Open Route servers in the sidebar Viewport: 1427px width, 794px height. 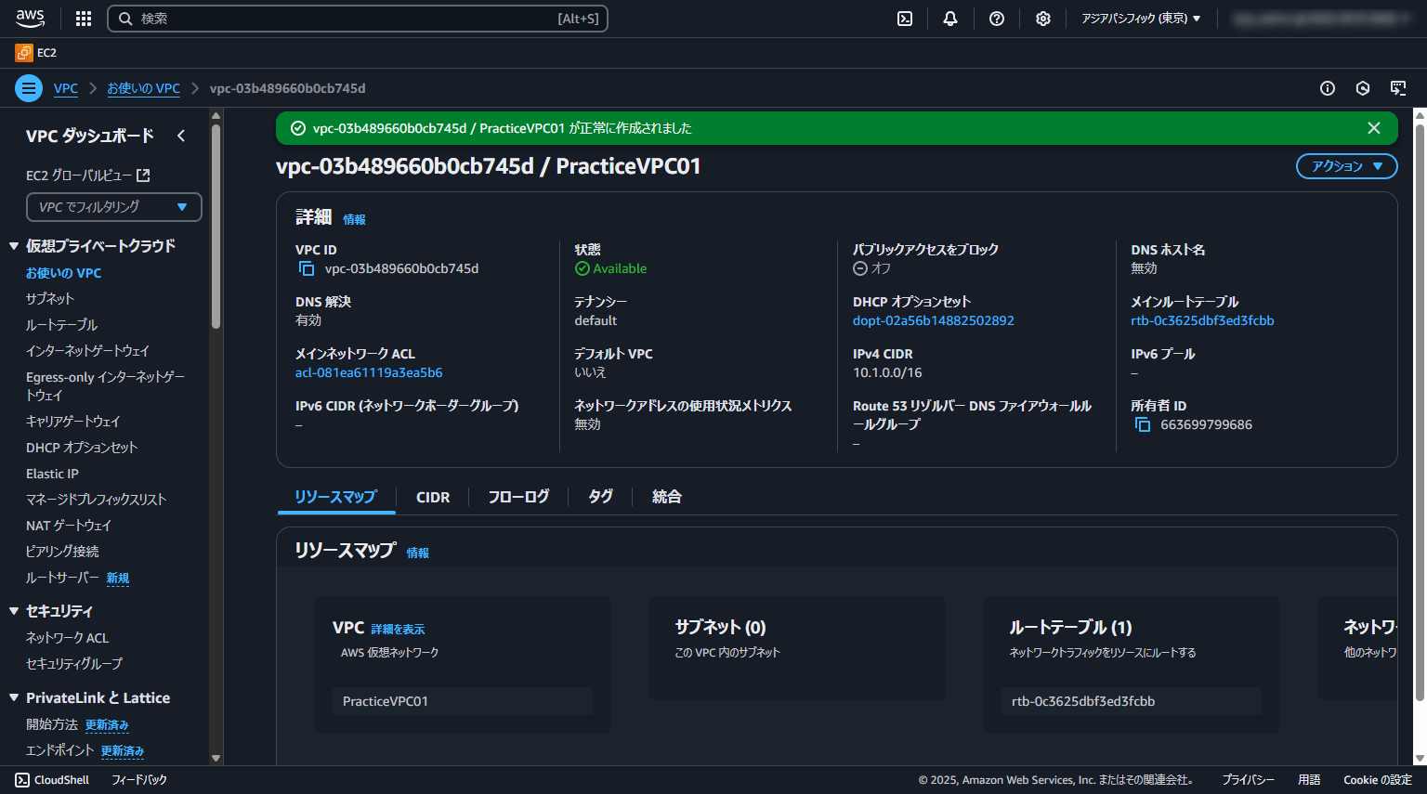[x=62, y=578]
